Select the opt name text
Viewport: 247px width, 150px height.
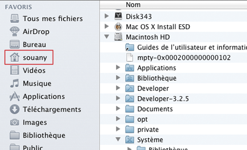(x=142, y=120)
